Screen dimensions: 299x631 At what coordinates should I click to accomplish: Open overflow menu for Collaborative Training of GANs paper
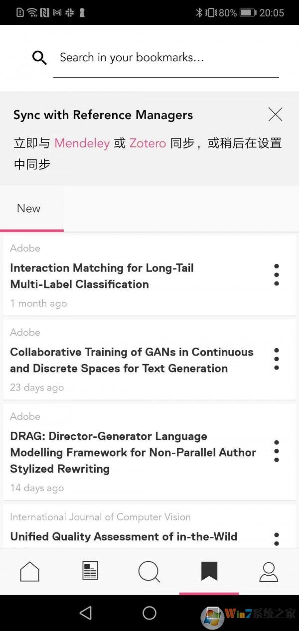[x=277, y=359]
